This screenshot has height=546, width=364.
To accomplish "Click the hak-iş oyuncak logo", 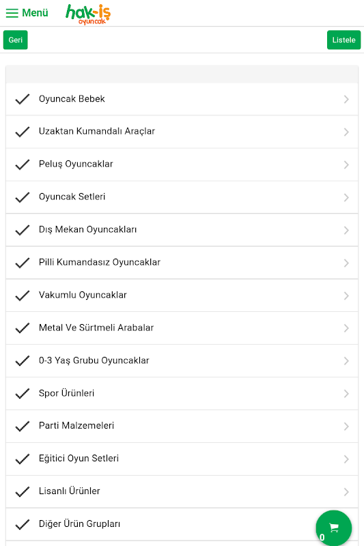I will [88, 14].
